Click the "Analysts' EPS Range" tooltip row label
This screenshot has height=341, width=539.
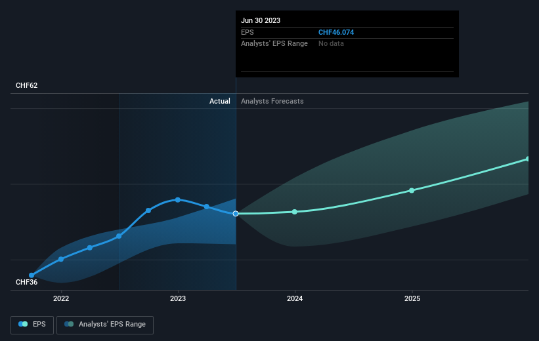[x=274, y=44]
